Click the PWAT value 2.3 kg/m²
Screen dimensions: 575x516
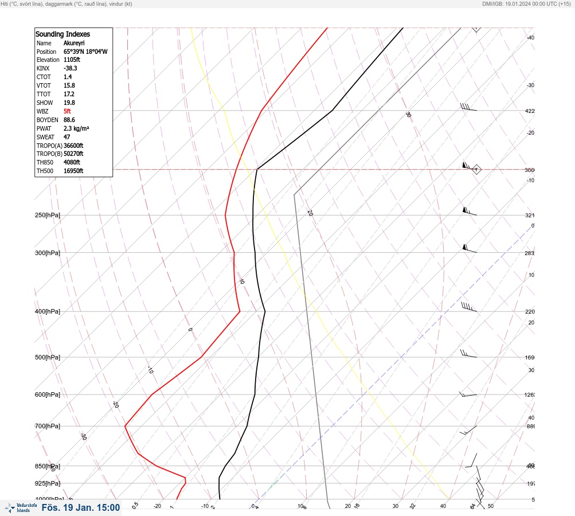76,128
